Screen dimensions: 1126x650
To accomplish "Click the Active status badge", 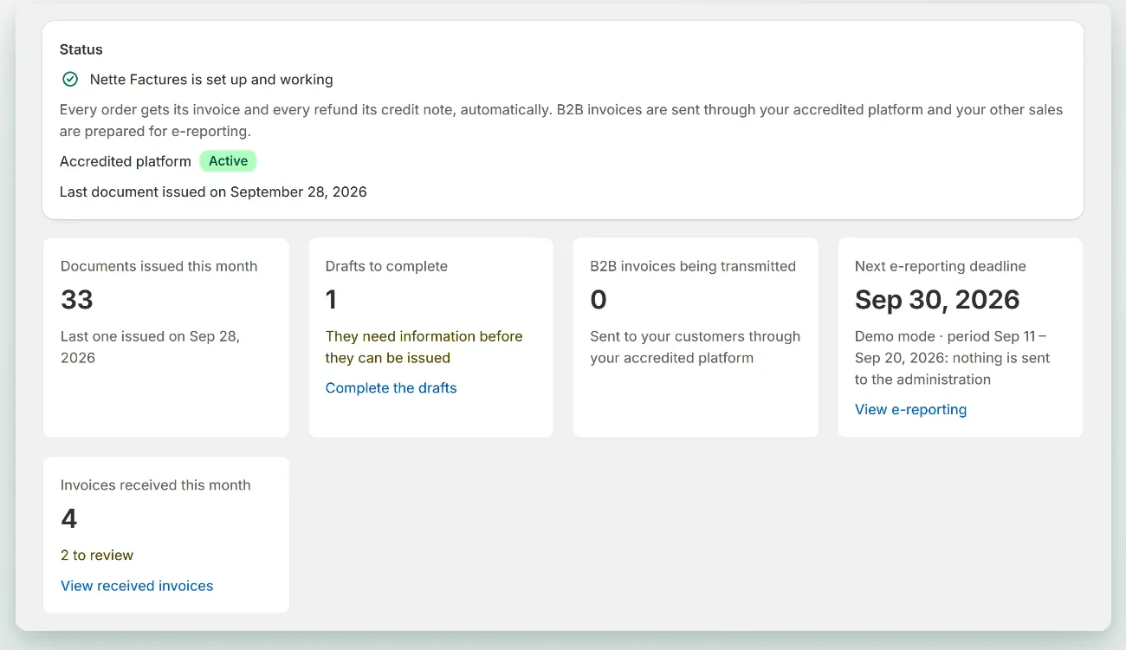I will click(x=228, y=161).
